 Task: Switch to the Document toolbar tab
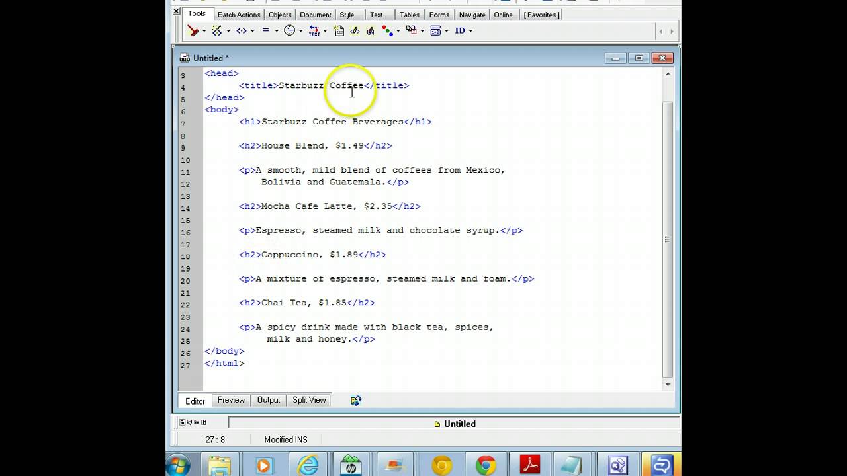pyautogui.click(x=316, y=15)
